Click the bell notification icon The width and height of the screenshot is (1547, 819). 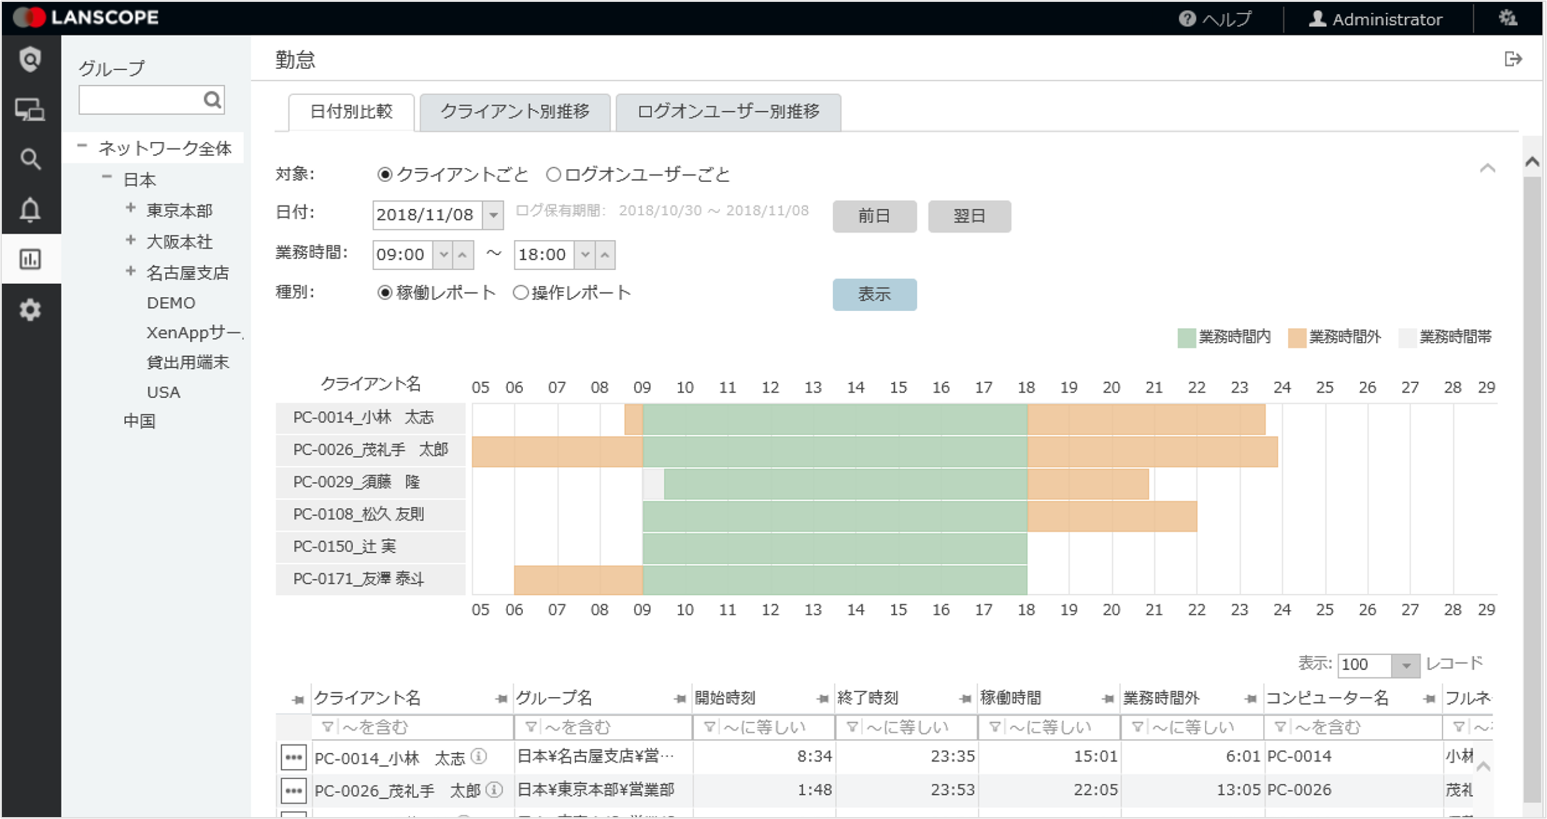pyautogui.click(x=30, y=209)
